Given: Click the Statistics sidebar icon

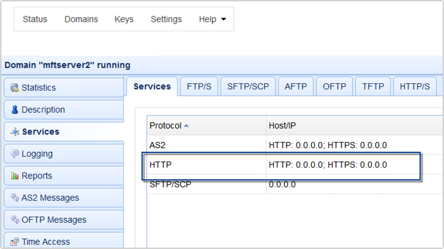Looking at the screenshot, I should (x=15, y=87).
